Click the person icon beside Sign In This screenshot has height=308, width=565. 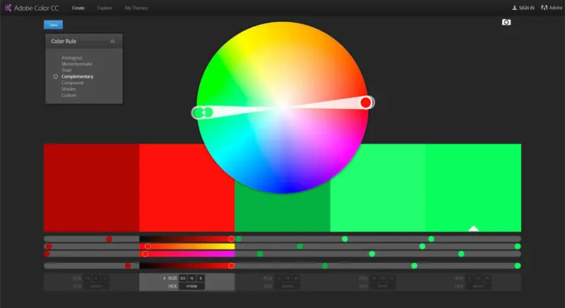pos(515,8)
